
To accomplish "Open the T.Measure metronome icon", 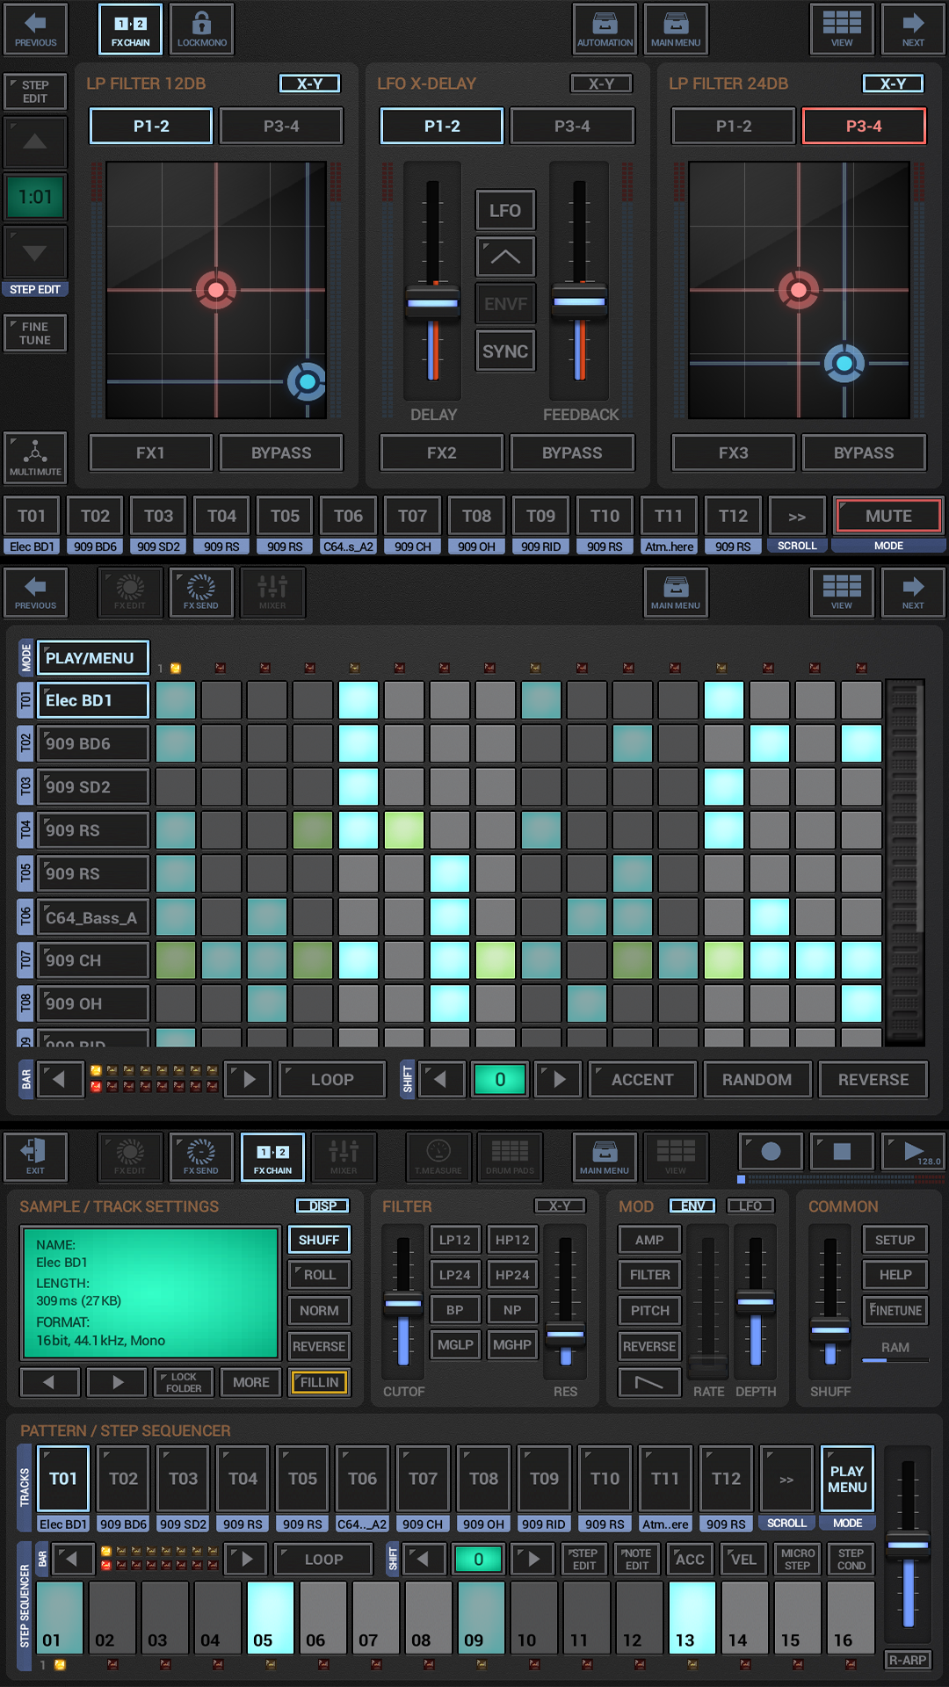I will [438, 1156].
